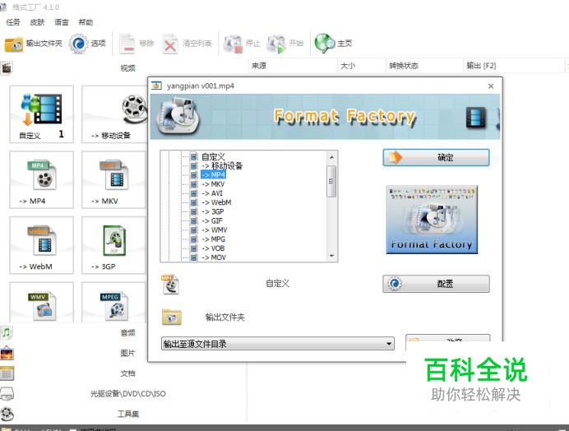Click the Format Factory preview thumbnail

(432, 220)
